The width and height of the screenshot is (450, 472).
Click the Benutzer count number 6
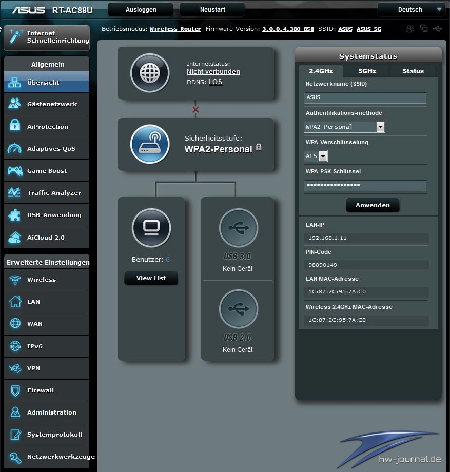click(168, 259)
